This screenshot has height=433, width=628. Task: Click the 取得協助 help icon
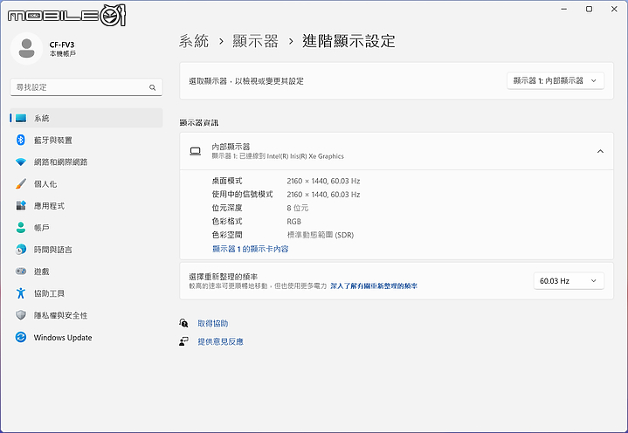click(183, 323)
